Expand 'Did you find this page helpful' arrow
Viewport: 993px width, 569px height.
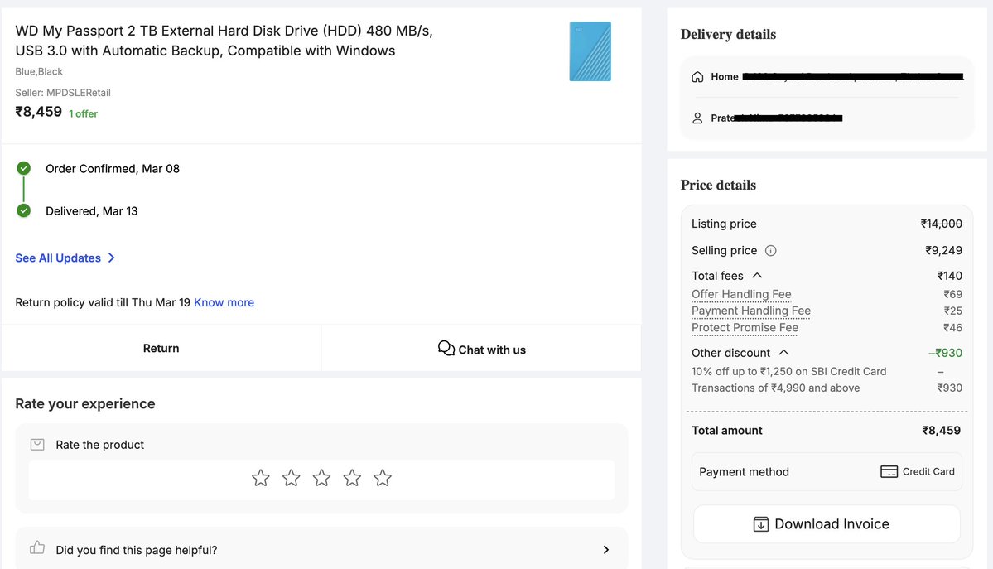point(606,549)
